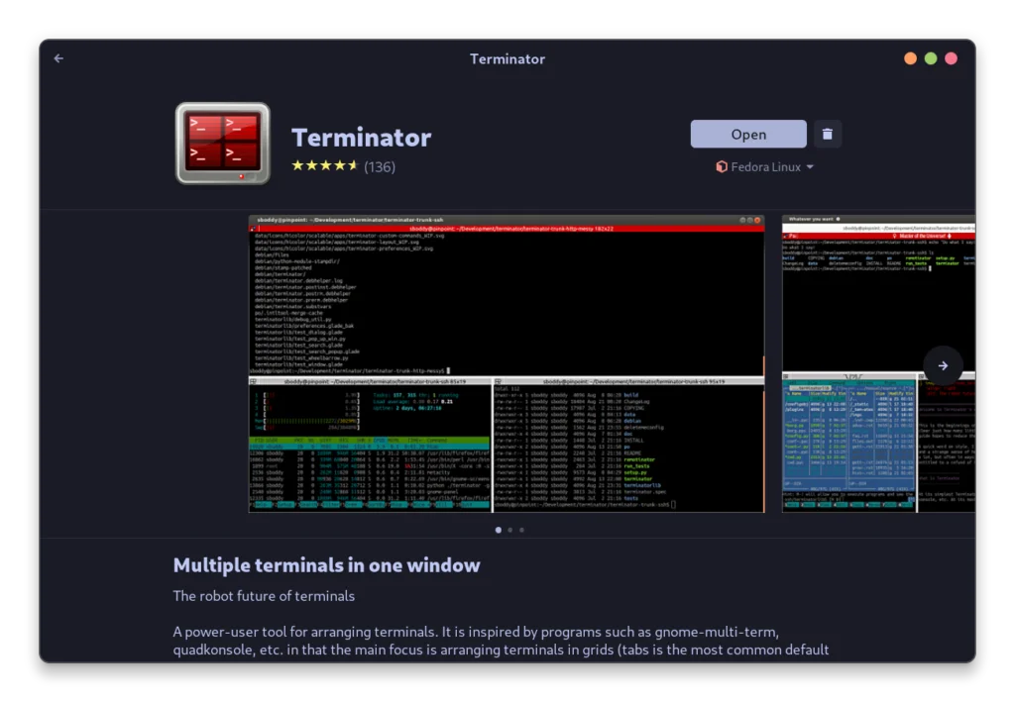The width and height of the screenshot is (1015, 702).
Task: Open the Terminator application
Action: (x=748, y=133)
